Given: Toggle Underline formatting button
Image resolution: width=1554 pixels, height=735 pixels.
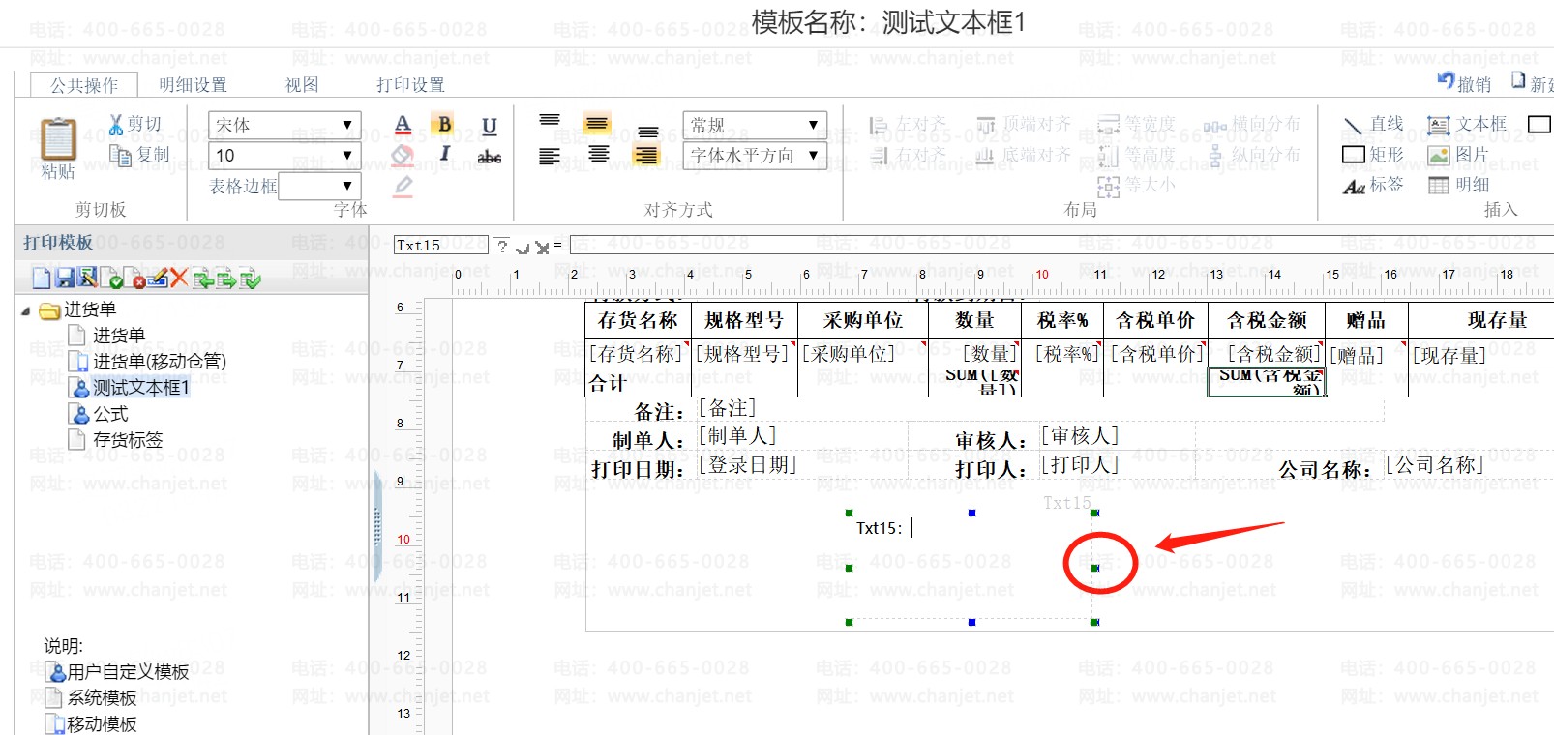Looking at the screenshot, I should pyautogui.click(x=490, y=126).
